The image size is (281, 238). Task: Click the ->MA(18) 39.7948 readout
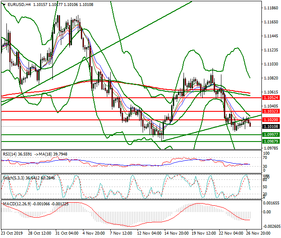[x=51, y=154]
